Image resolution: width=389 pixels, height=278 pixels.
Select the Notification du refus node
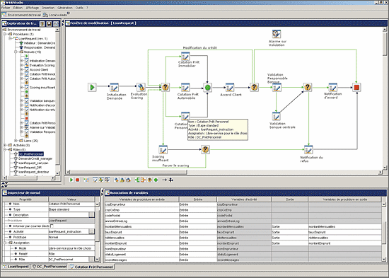[x=308, y=150]
